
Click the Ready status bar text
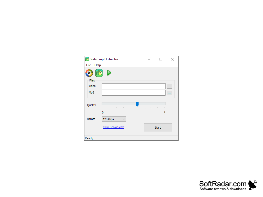[89, 138]
